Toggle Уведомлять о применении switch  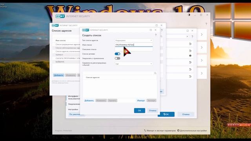click(118, 58)
